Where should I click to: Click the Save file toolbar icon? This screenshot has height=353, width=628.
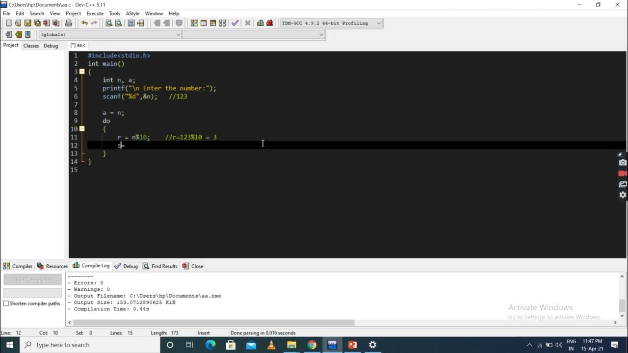tap(27, 23)
